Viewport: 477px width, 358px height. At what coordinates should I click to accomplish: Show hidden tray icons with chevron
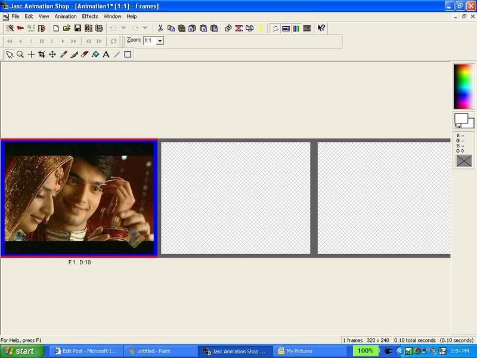pos(399,351)
